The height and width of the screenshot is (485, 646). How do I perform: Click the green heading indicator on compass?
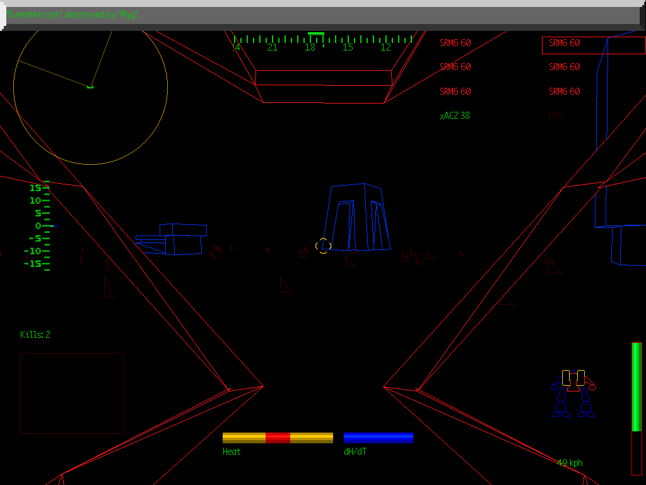click(316, 33)
